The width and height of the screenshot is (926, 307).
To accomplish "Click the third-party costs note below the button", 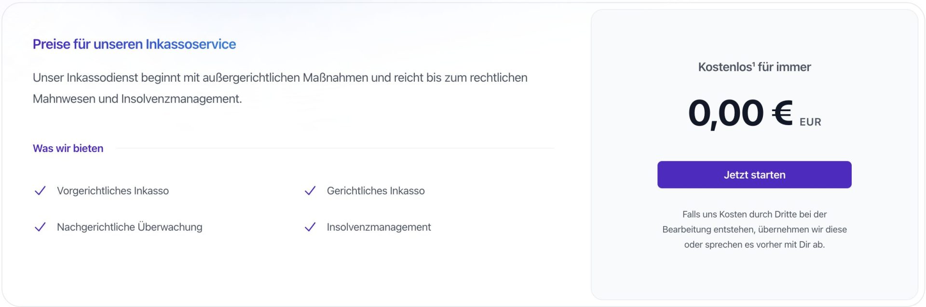I will [x=754, y=230].
